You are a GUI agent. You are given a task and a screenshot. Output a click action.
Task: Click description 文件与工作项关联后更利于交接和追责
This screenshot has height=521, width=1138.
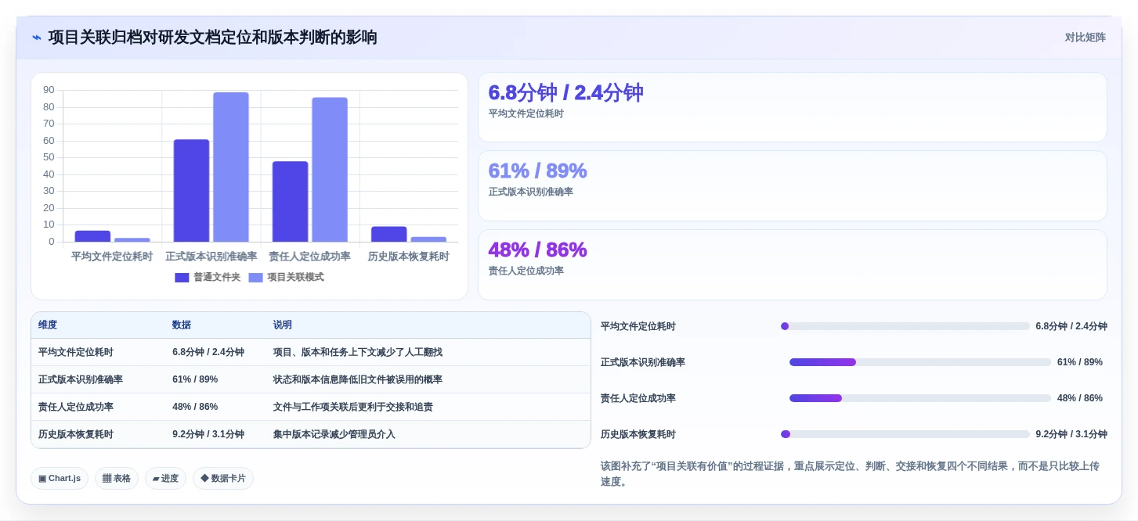click(353, 407)
